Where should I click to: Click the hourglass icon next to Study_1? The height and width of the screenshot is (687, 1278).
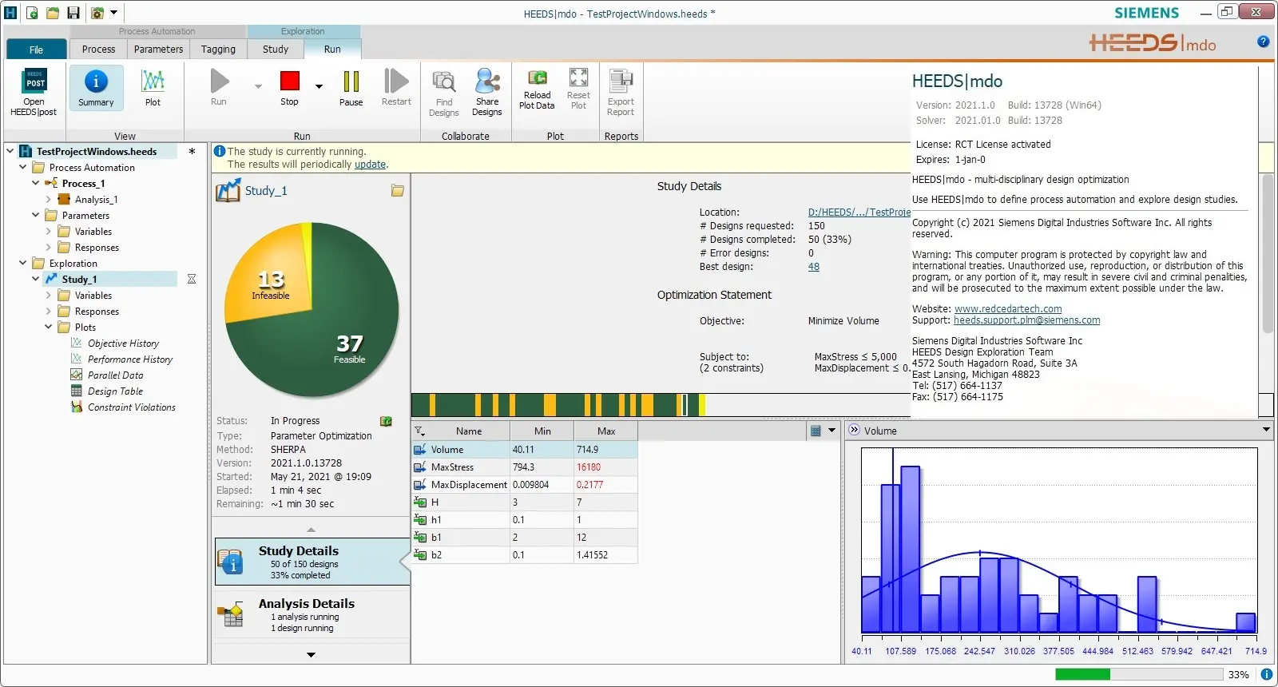click(192, 279)
